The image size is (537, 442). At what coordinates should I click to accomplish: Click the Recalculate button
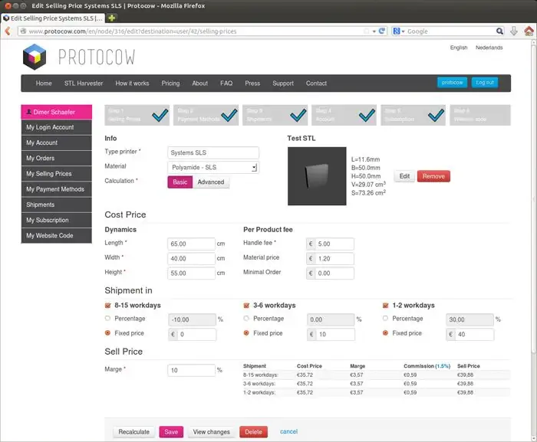coord(134,432)
